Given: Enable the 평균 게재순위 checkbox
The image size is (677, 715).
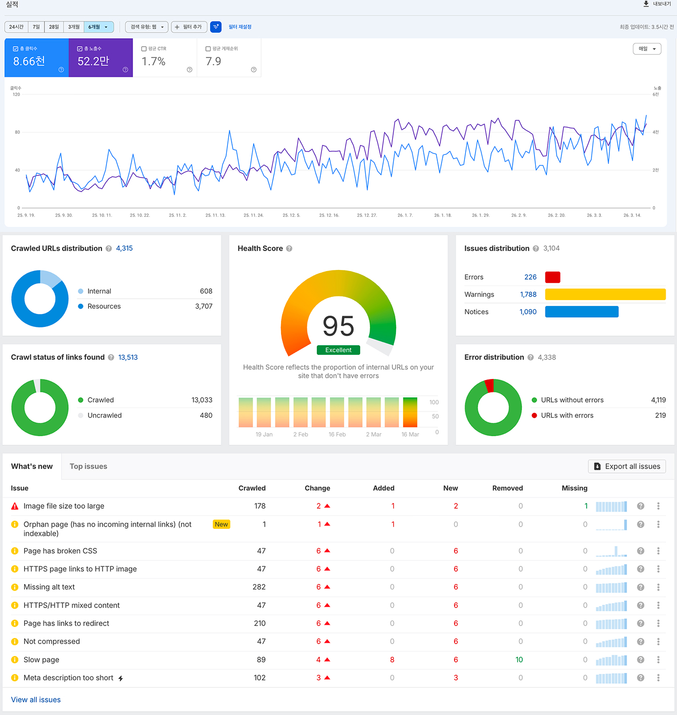Looking at the screenshot, I should [x=208, y=49].
